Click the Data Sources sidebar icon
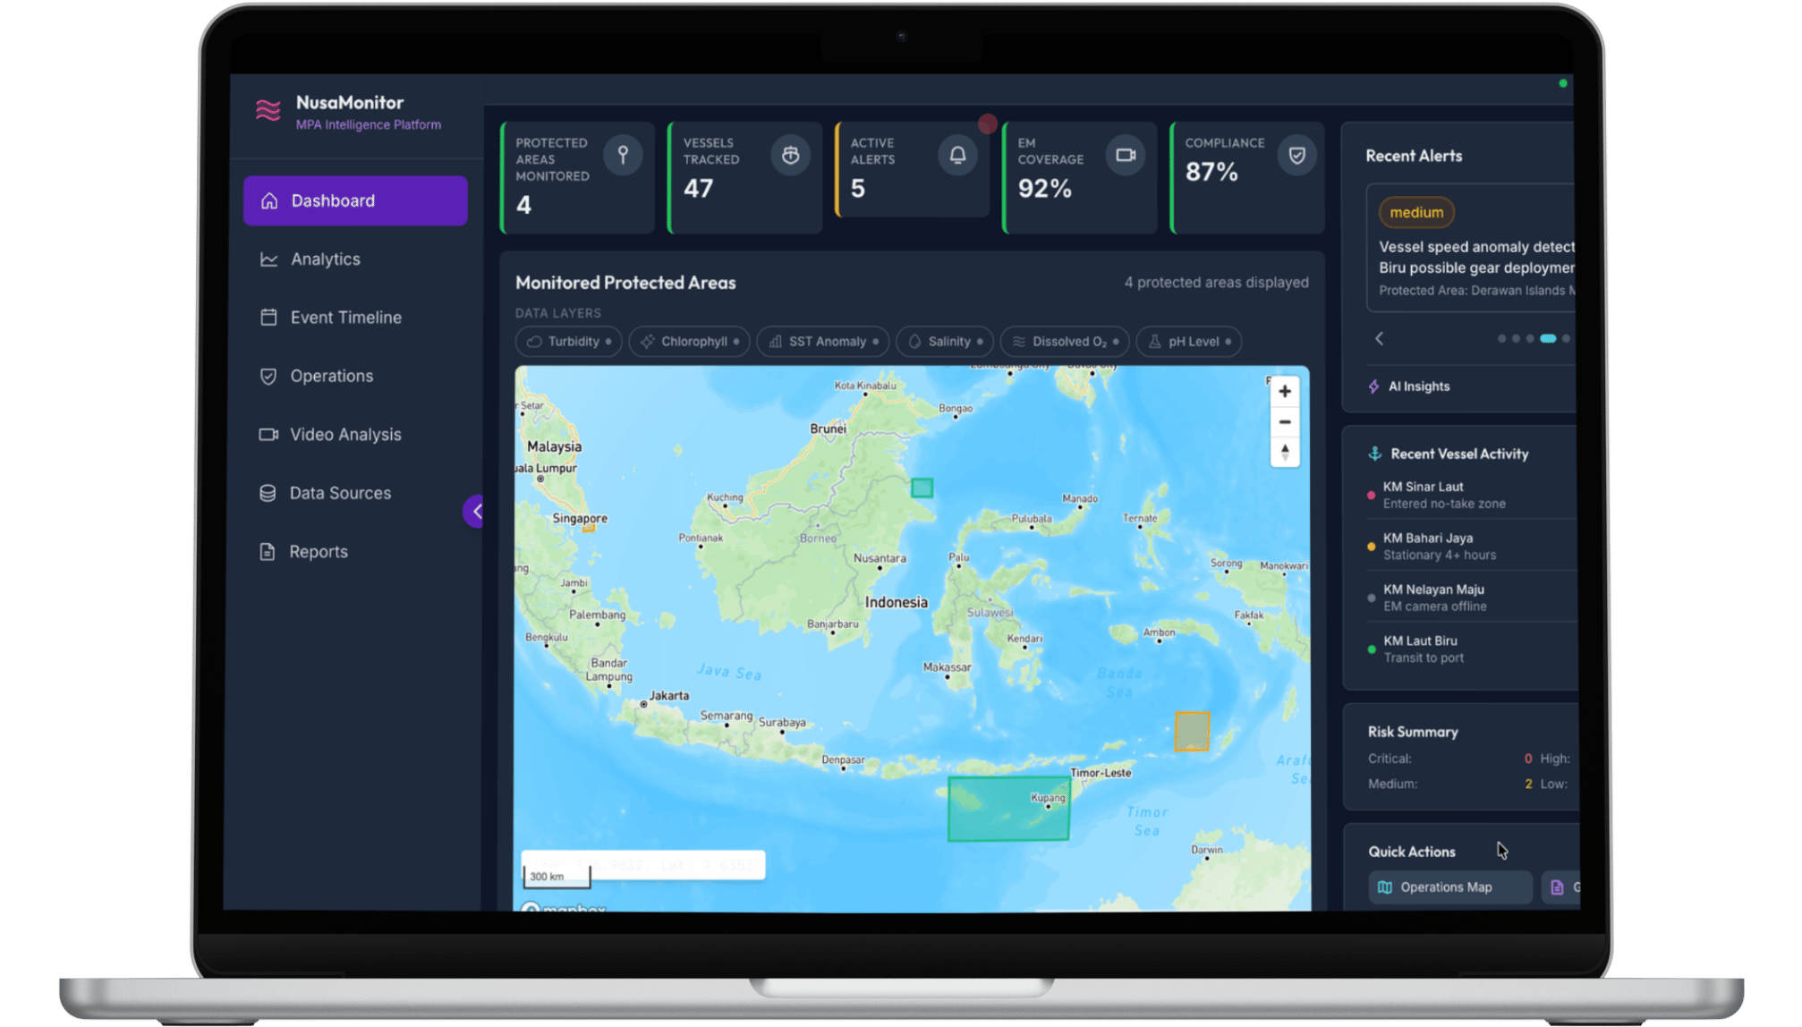The height and width of the screenshot is (1027, 1802). (268, 492)
